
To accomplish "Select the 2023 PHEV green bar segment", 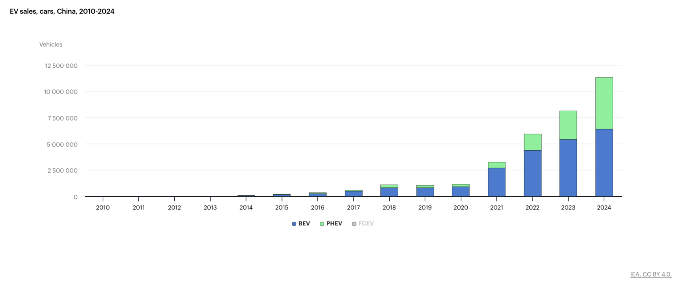I will [568, 125].
